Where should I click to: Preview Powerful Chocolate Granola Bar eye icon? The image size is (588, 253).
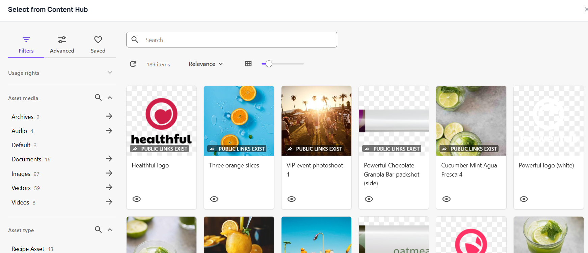[369, 199]
